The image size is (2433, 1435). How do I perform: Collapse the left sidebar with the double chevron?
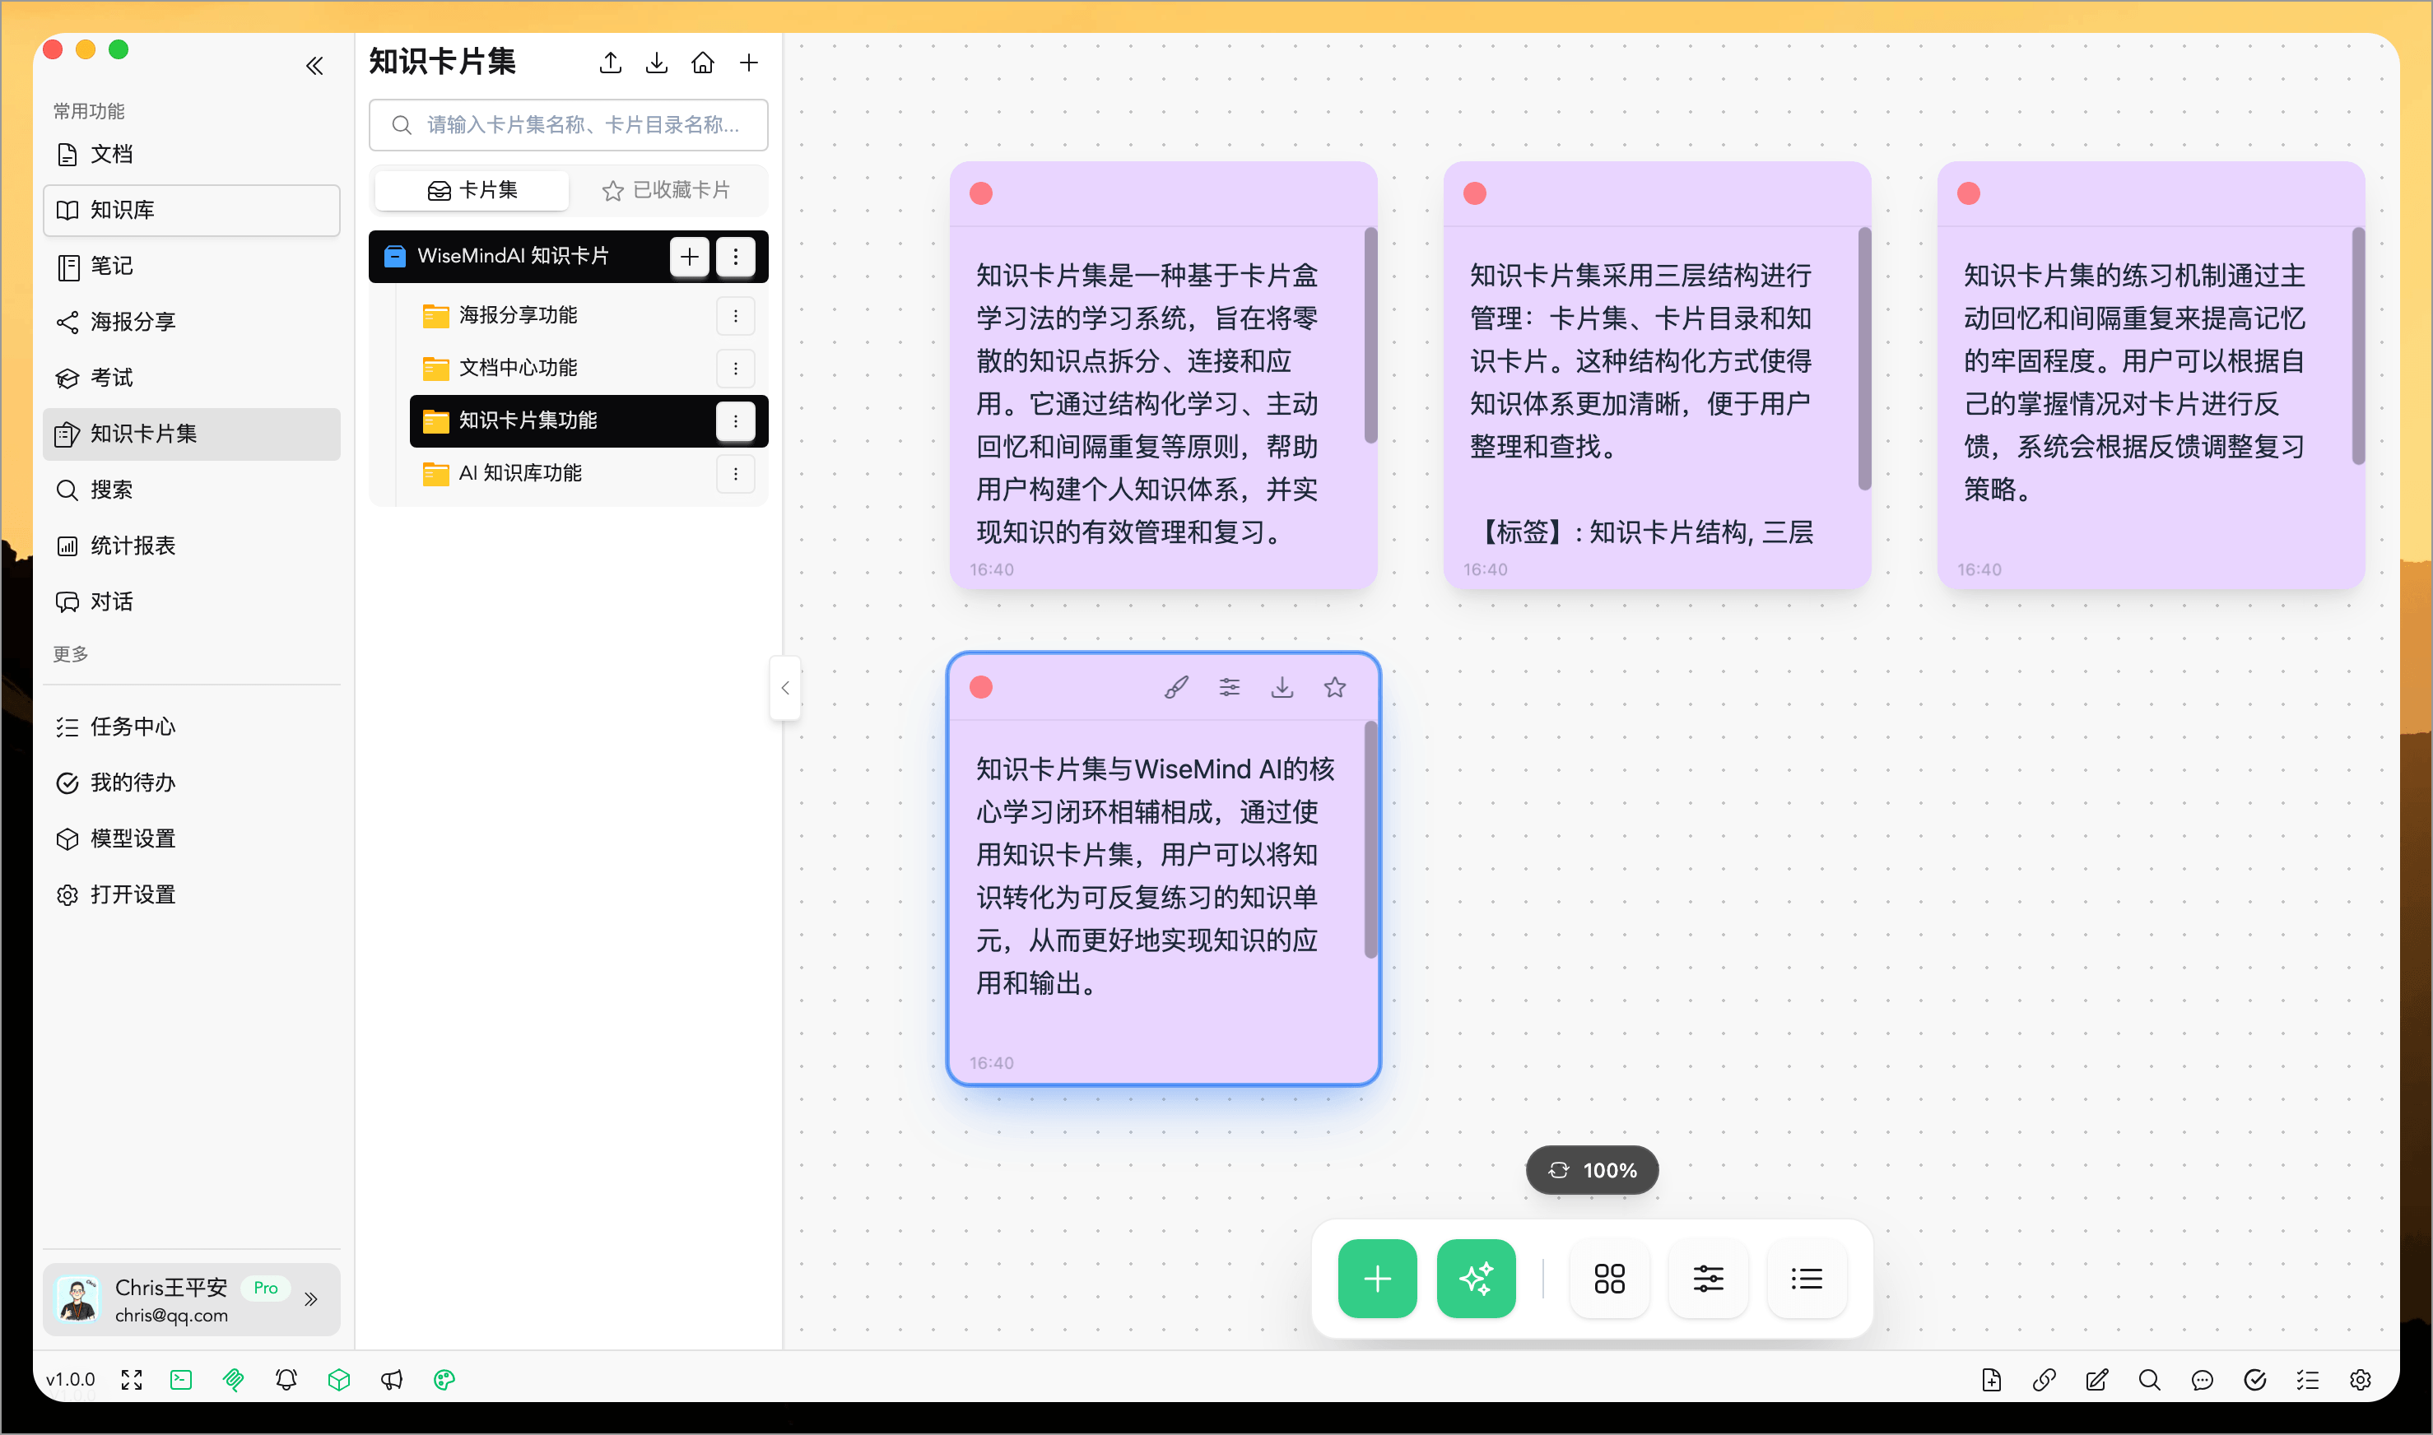pos(314,65)
